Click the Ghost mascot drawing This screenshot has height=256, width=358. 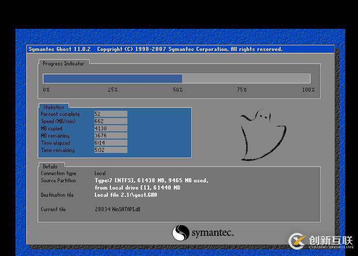(x=262, y=135)
